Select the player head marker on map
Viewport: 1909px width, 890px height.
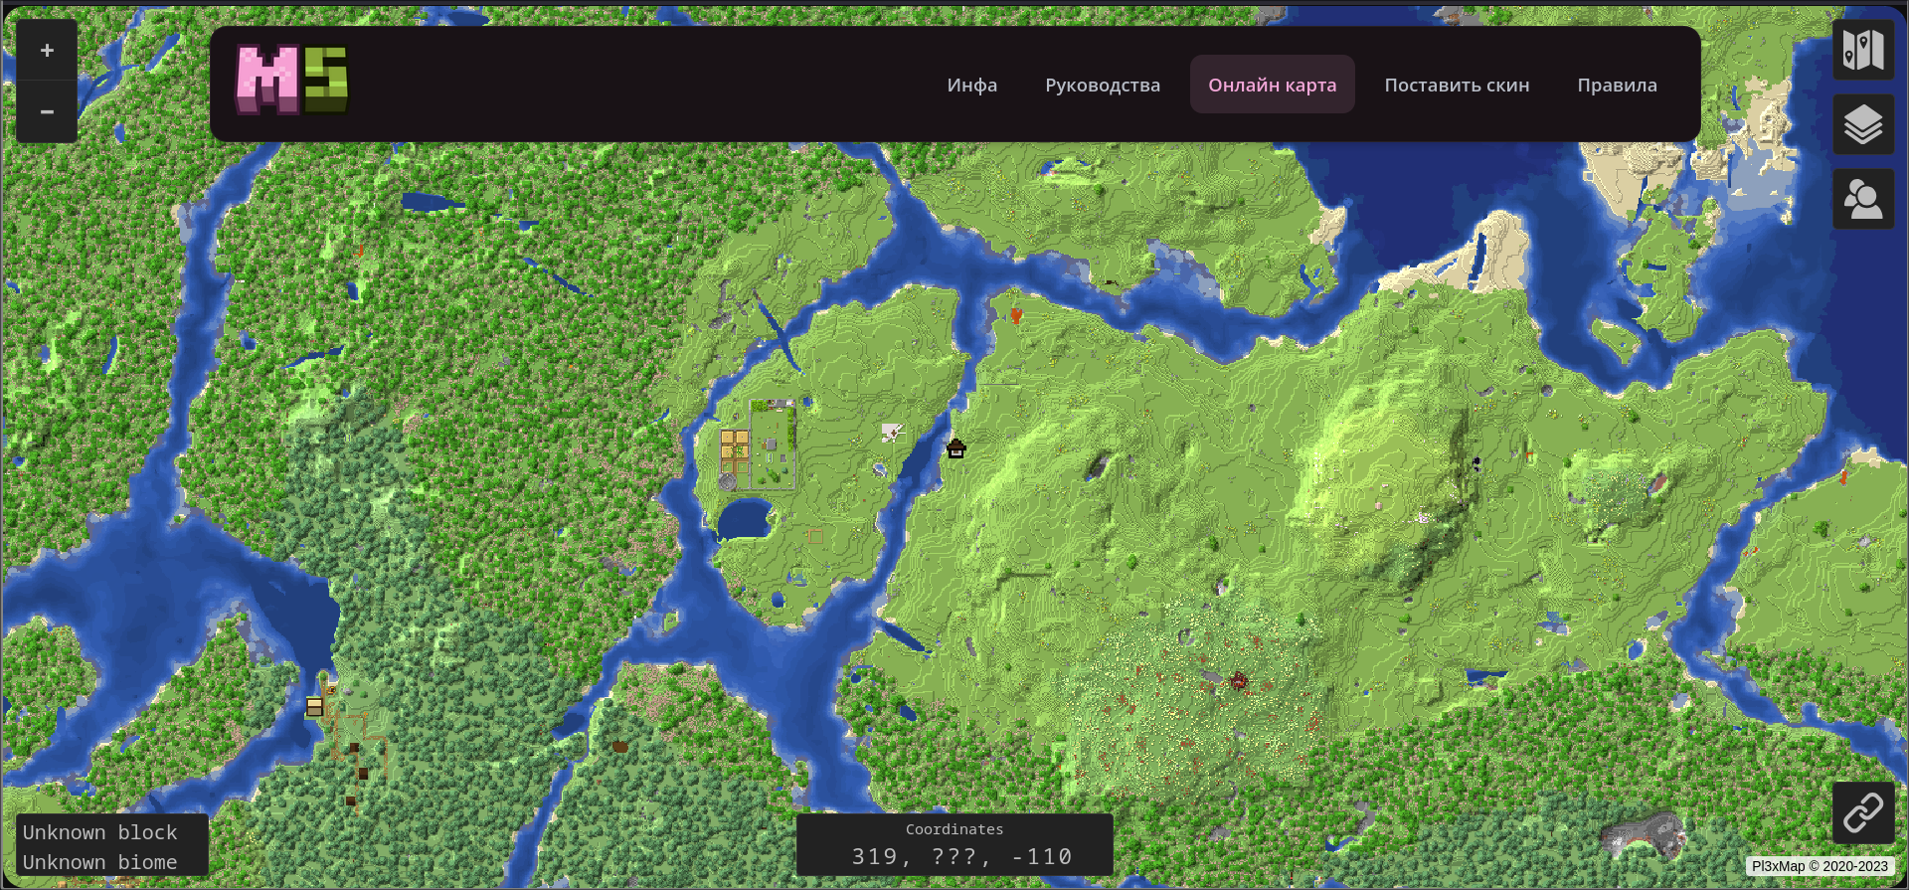coord(955,448)
